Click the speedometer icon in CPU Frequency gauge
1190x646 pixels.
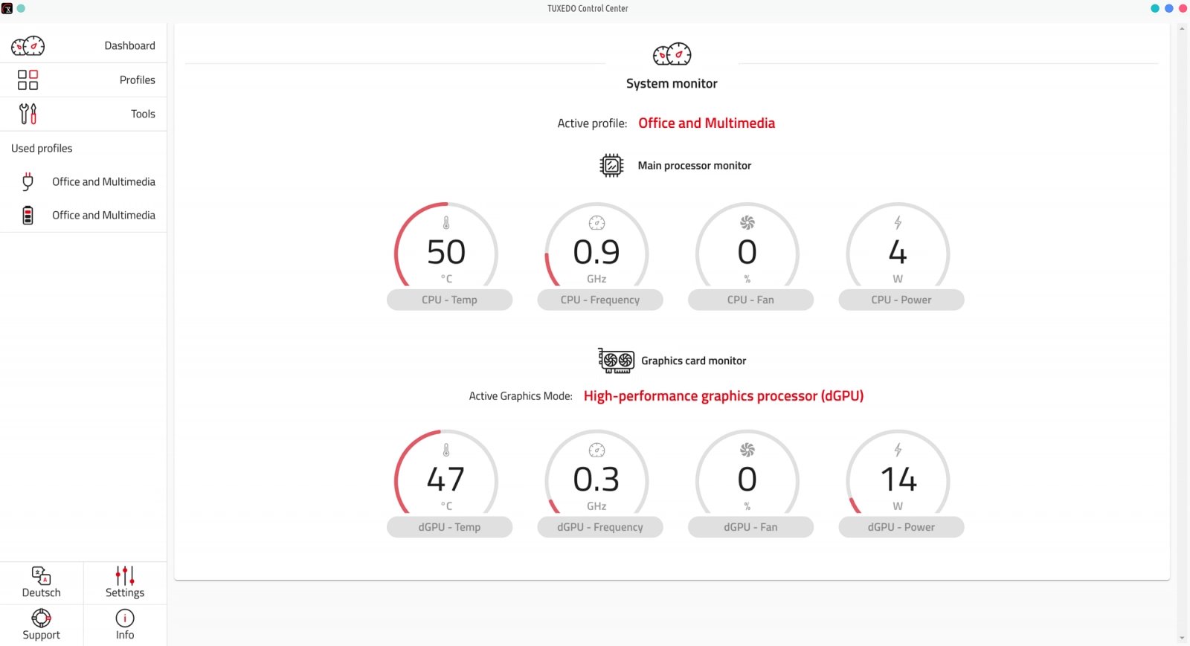coord(596,222)
